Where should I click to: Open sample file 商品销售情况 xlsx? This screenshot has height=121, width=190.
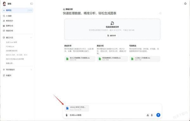[112, 59]
